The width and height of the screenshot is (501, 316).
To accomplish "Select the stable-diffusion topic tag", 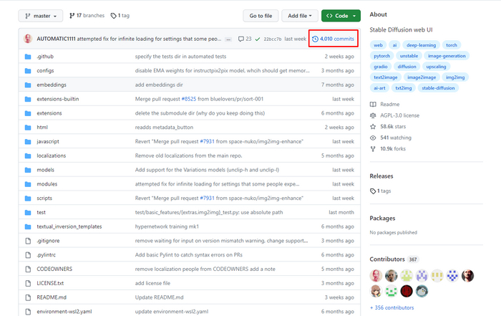I will click(x=438, y=88).
